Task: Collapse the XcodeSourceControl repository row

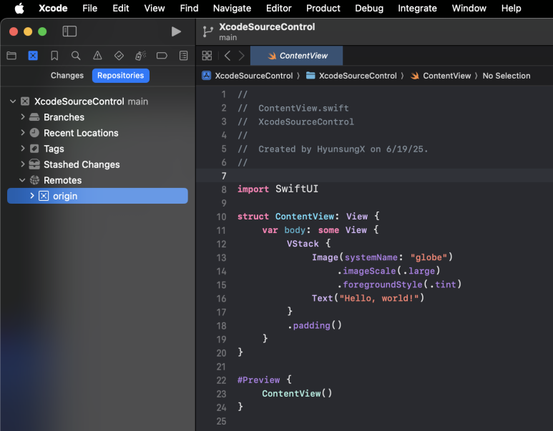Action: point(13,101)
